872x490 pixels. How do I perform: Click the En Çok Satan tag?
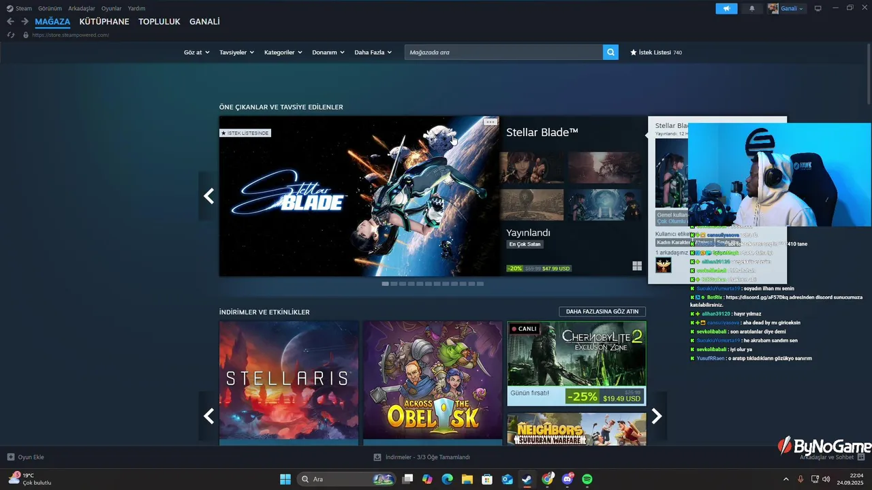tap(525, 244)
